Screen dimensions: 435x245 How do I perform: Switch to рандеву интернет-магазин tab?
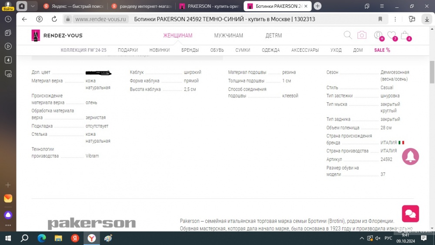(142, 6)
